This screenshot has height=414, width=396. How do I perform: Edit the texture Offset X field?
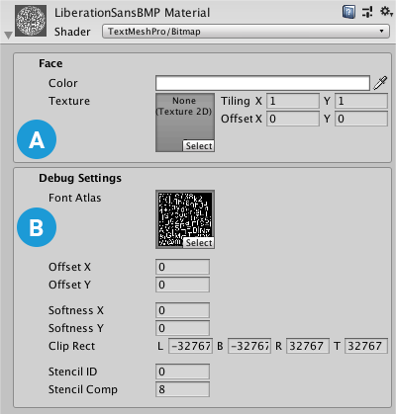coord(293,119)
